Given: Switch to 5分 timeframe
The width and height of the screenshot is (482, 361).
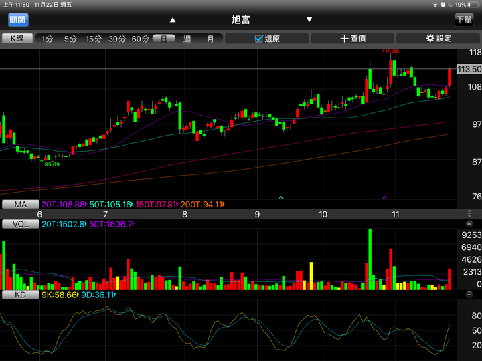Looking at the screenshot, I should 70,39.
